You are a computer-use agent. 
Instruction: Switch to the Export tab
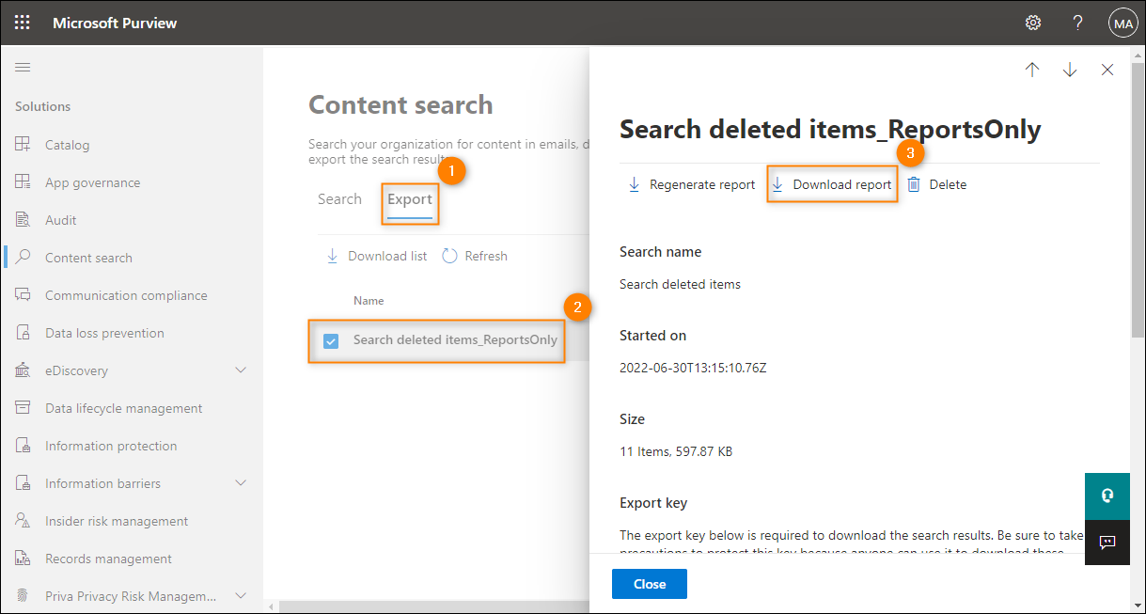(410, 199)
